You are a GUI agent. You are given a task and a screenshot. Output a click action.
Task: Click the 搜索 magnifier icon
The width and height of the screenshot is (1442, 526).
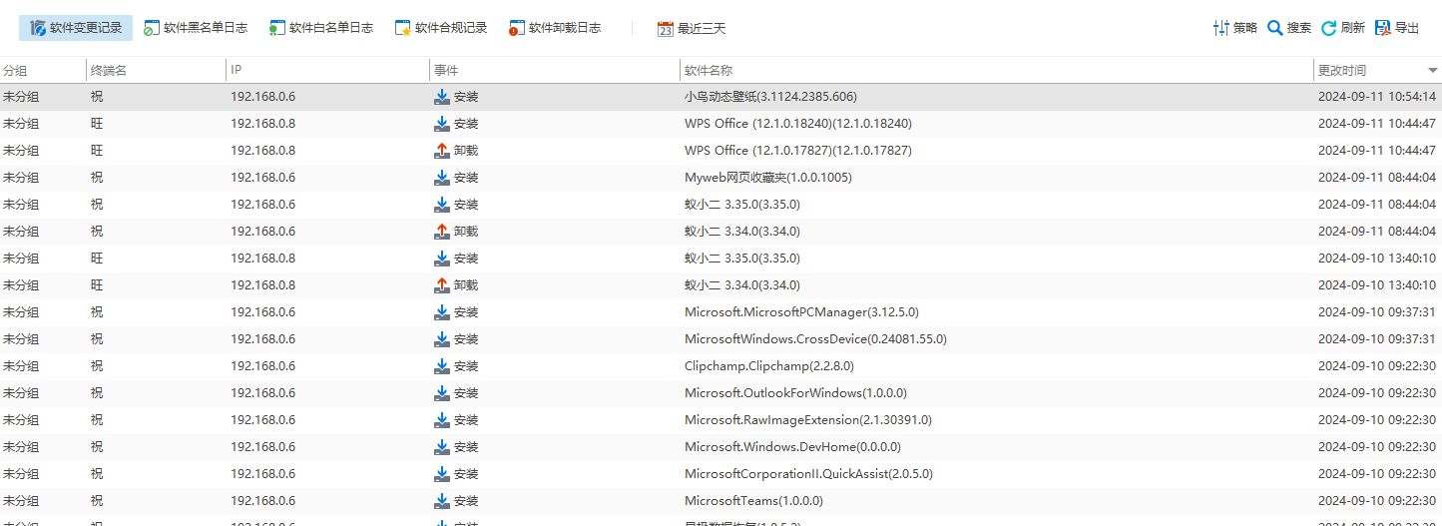[1274, 28]
